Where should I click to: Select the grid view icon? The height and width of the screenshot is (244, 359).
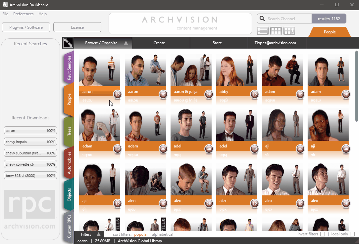tap(276, 31)
